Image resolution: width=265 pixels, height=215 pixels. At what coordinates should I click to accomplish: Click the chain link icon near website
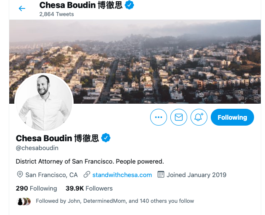tap(87, 175)
